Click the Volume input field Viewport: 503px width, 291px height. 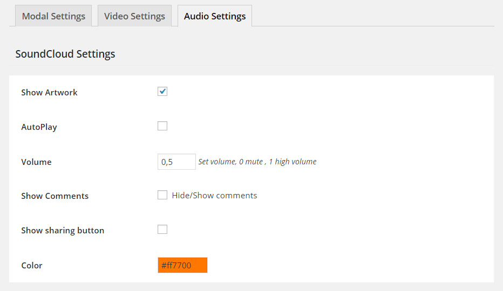[x=176, y=162]
